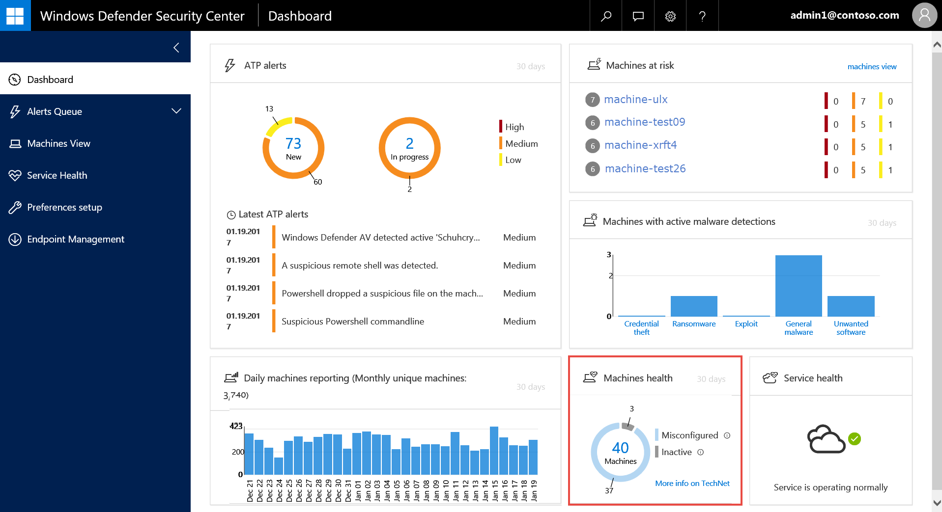Collapse the left navigation pane
The height and width of the screenshot is (512, 942).
tap(176, 47)
